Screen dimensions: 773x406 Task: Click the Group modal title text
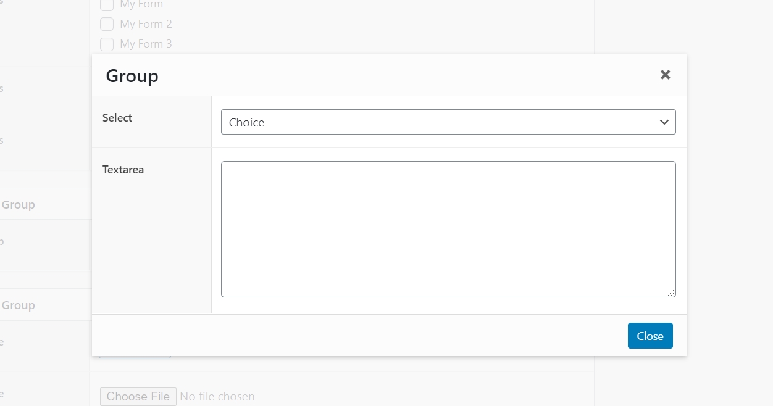click(132, 76)
